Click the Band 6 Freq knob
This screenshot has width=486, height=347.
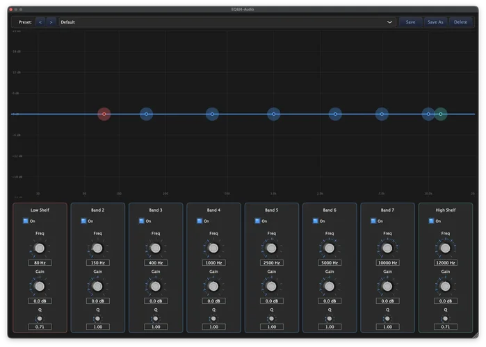(x=329, y=248)
